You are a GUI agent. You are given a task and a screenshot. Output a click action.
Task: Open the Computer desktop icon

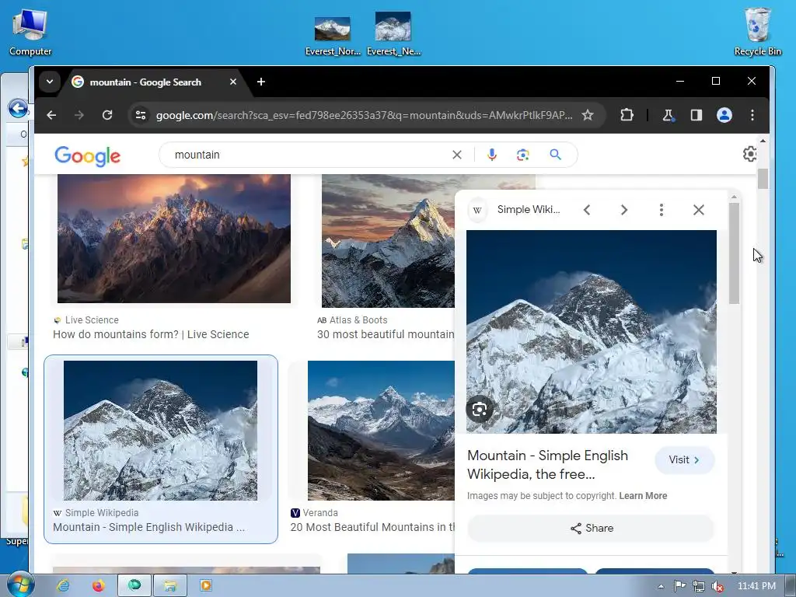coord(30,33)
